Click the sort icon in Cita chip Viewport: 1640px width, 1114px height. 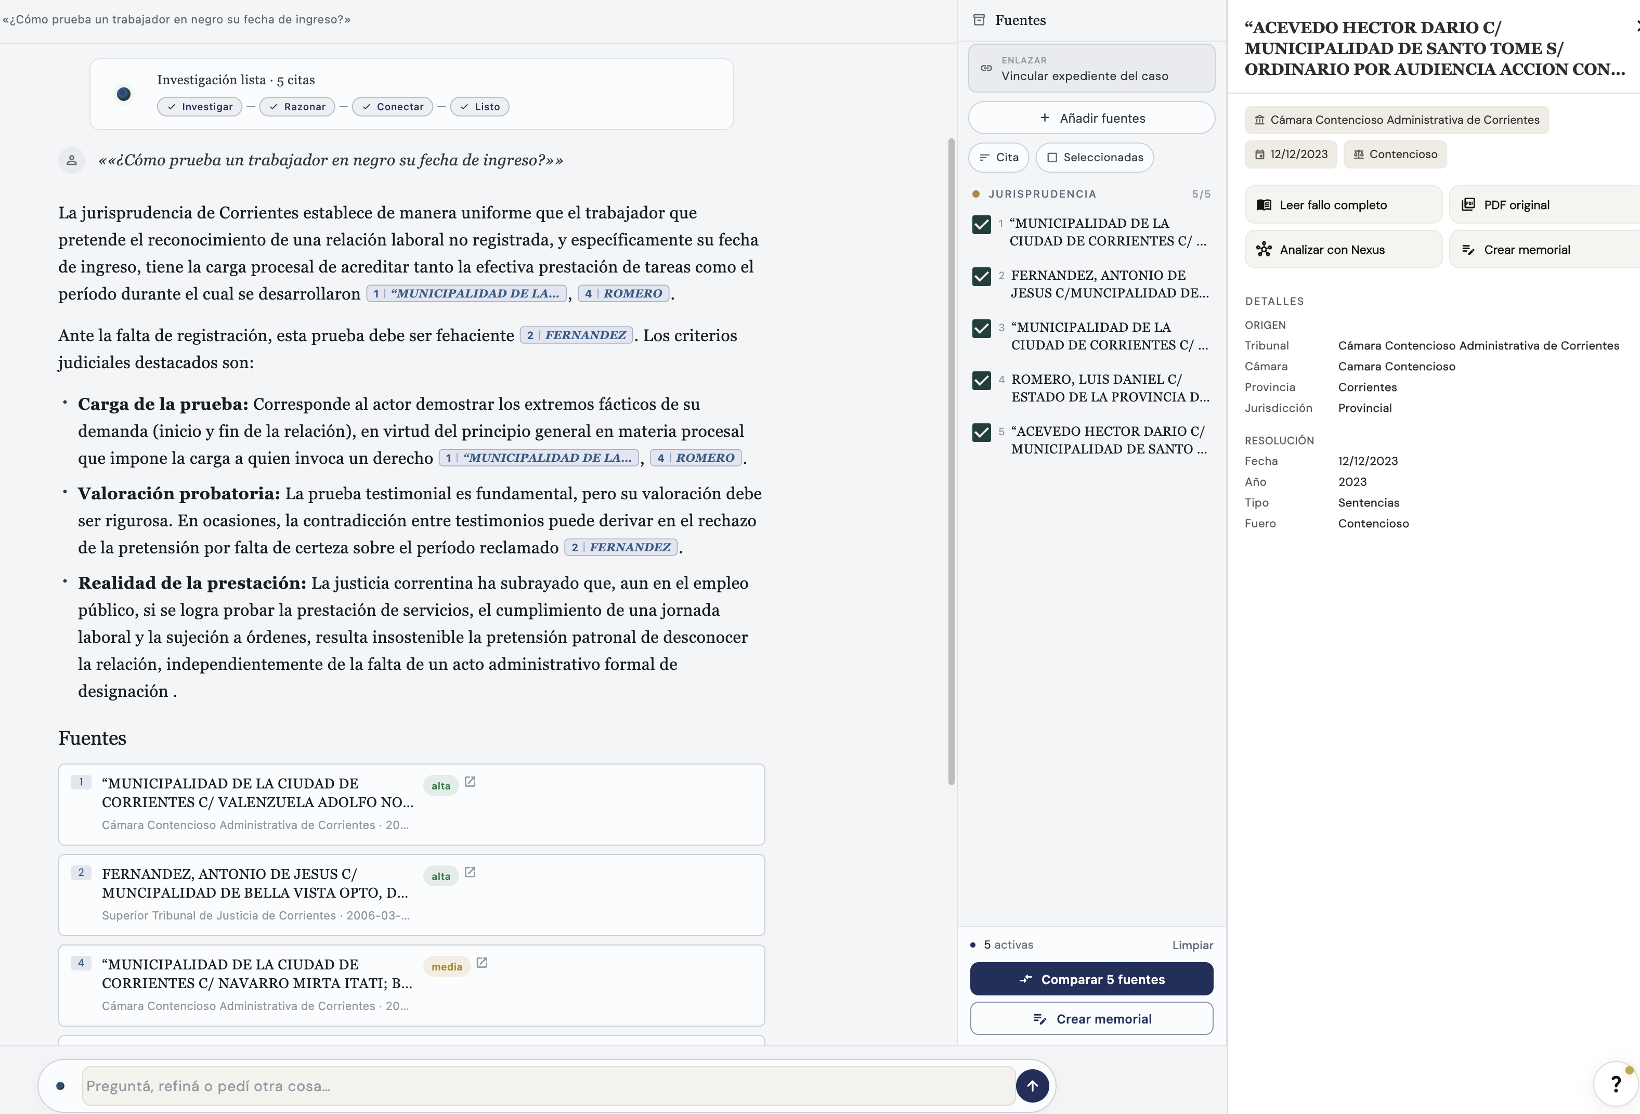984,158
